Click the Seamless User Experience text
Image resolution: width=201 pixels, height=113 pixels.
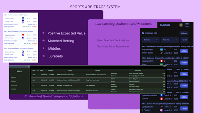113,46
